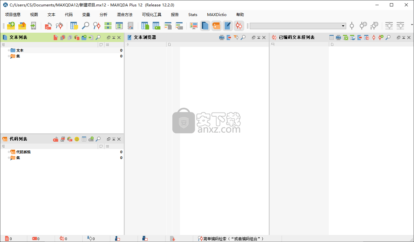Toggle the code list window button
The width and height of the screenshot is (414, 242).
pos(216,26)
